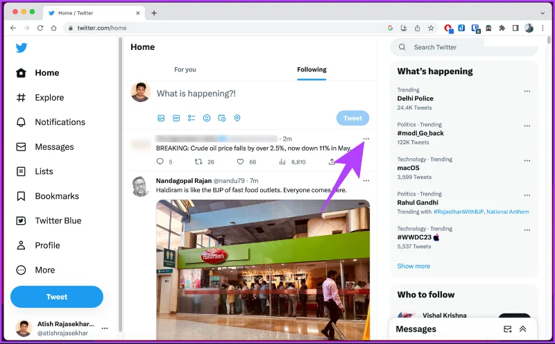Open the Haldiram's photo in tweet
Image resolution: width=555 pixels, height=344 pixels.
click(x=263, y=270)
